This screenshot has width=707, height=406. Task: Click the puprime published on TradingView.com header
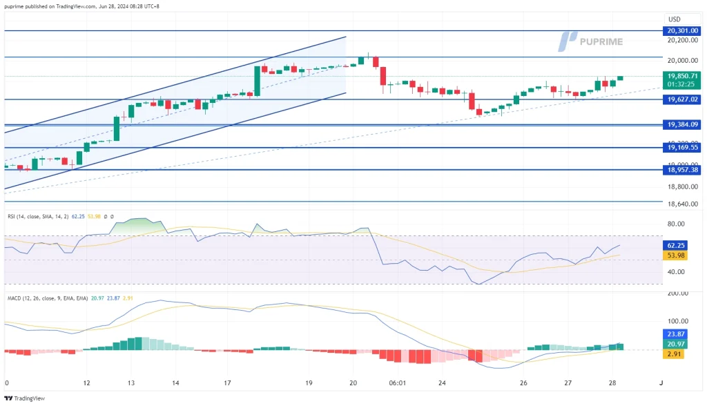pyautogui.click(x=91, y=6)
